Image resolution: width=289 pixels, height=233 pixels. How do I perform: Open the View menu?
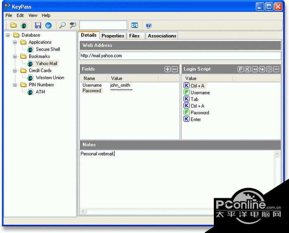click(x=33, y=15)
